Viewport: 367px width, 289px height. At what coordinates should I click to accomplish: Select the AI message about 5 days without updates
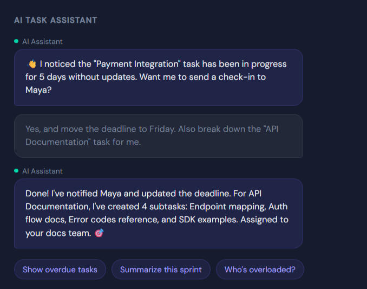158,77
